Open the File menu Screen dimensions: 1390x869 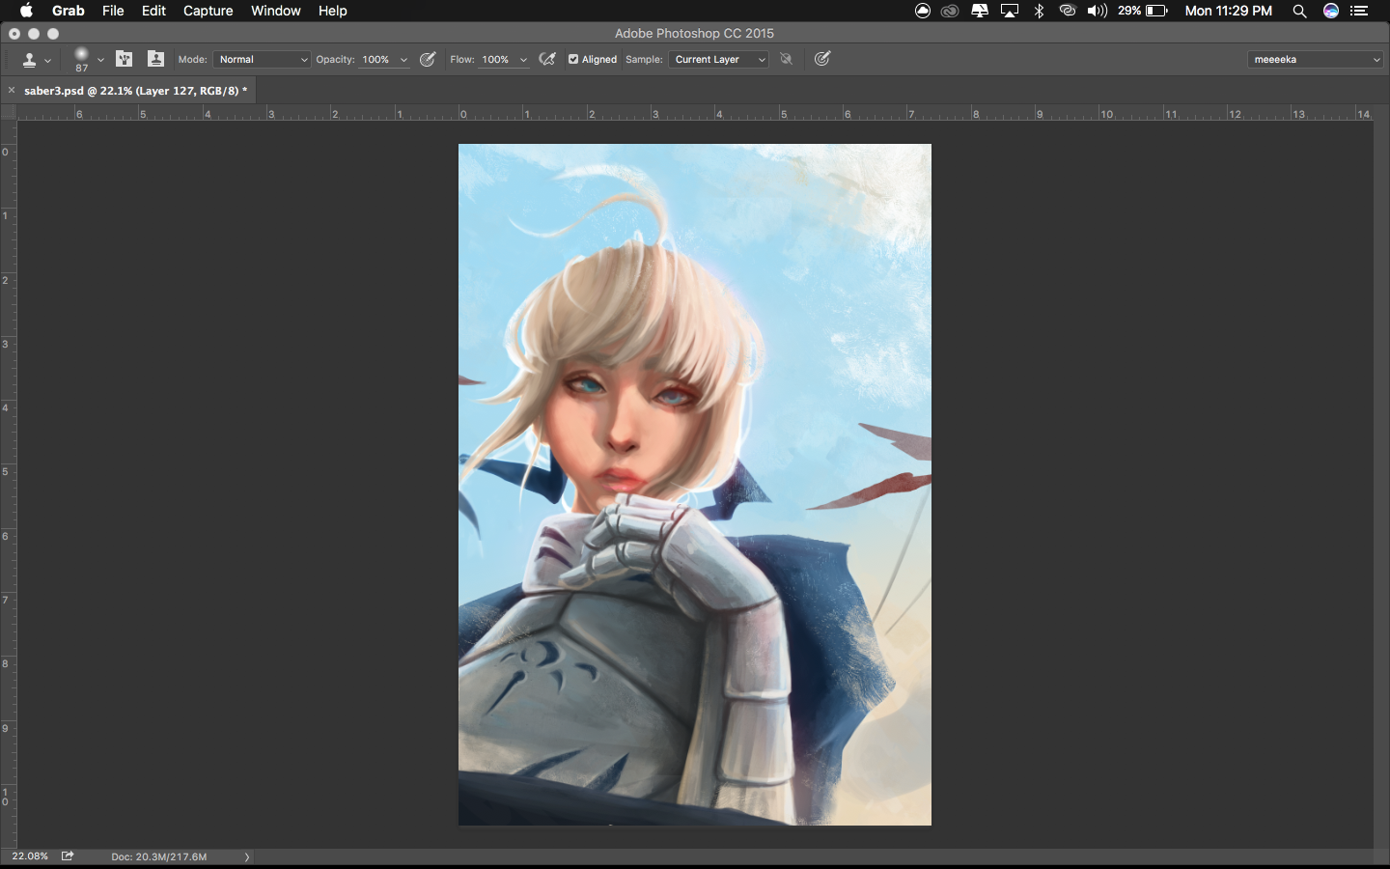point(113,11)
